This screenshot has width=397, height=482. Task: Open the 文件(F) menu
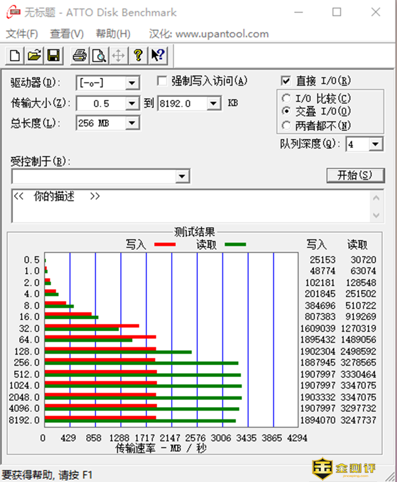click(22, 34)
